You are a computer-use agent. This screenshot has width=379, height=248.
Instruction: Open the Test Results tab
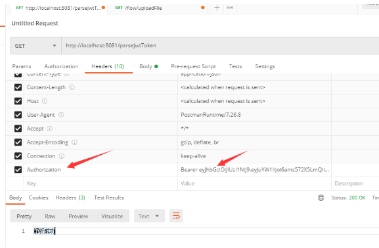pos(109,197)
